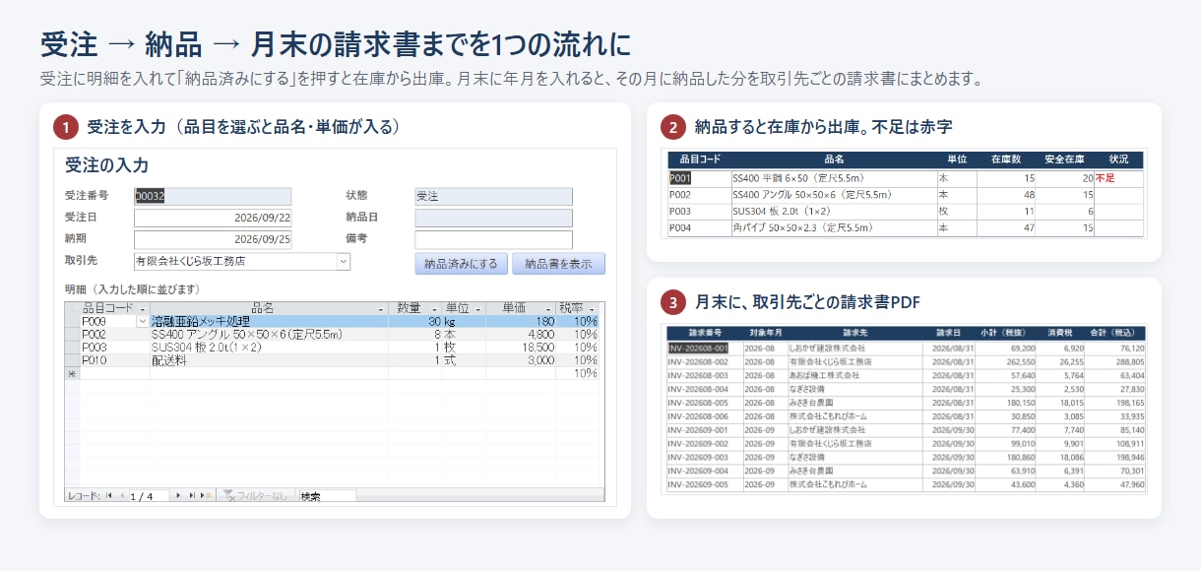Go to next record in subform navigator

[178, 496]
